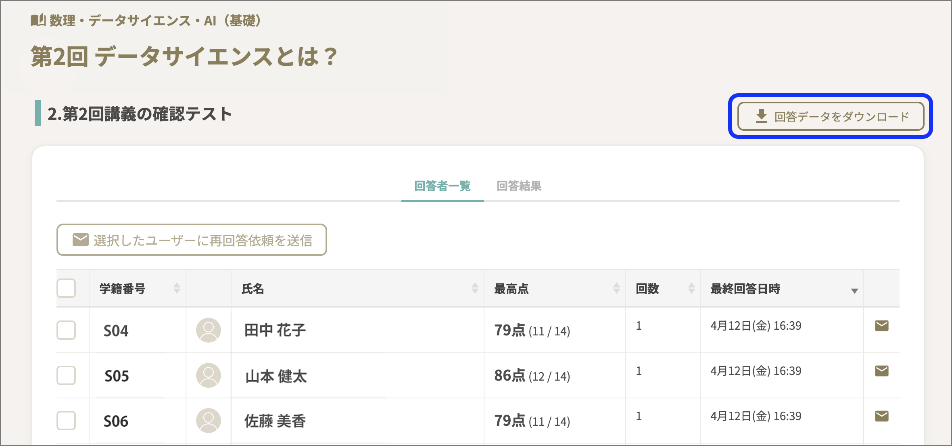This screenshot has width=952, height=446.
Task: Sort by the 回数 column arrows
Action: (x=691, y=288)
